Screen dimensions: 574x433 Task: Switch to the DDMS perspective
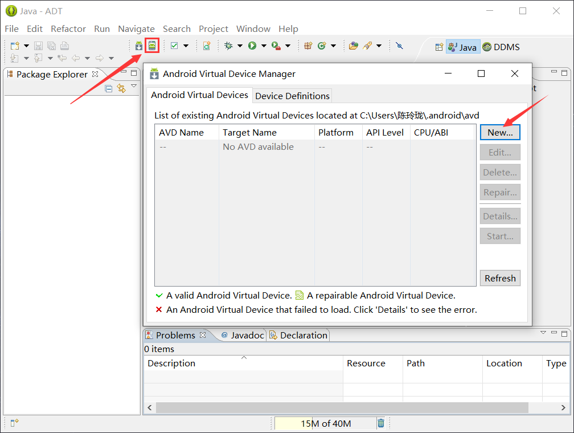pos(501,47)
